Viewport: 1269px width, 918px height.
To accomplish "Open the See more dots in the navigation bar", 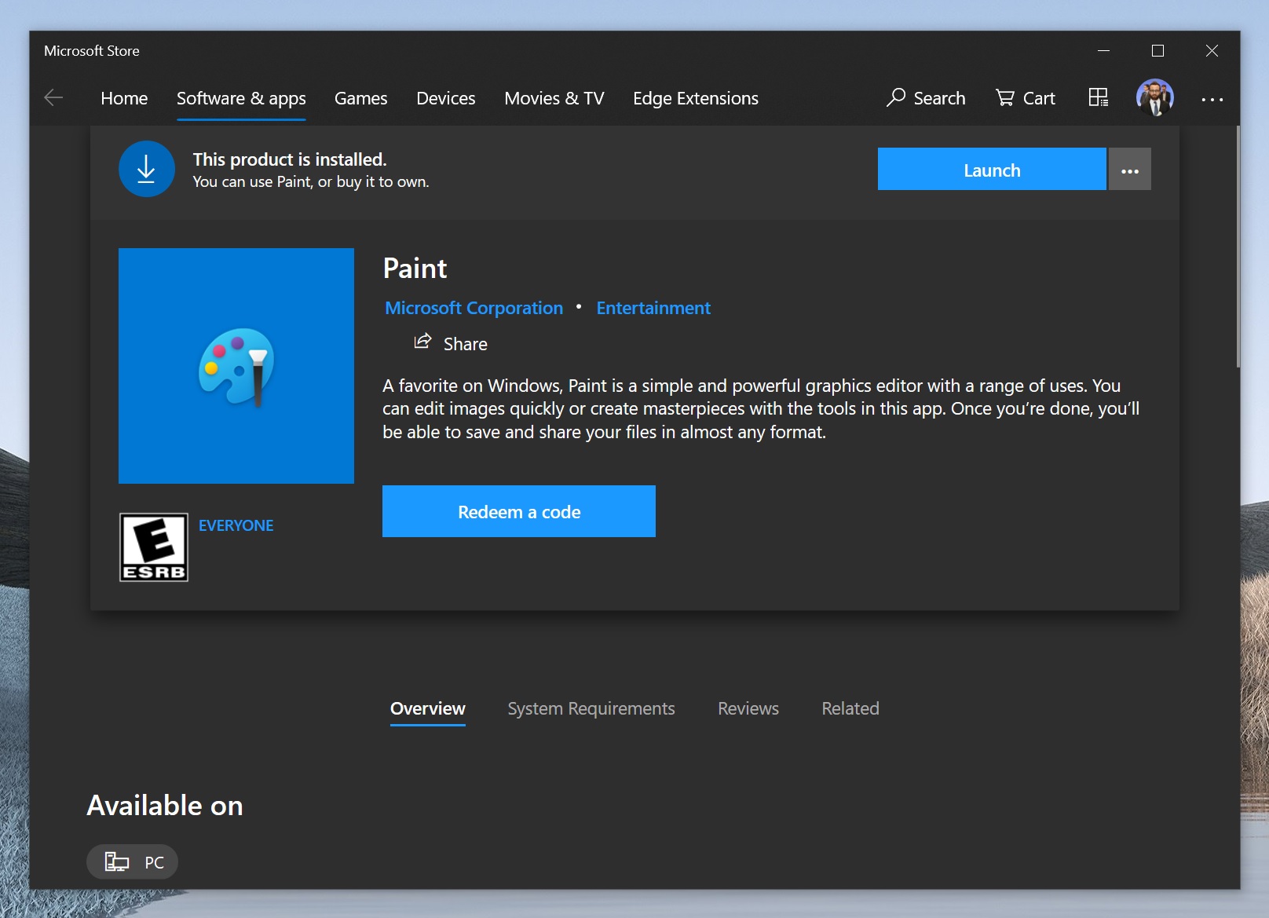I will pos(1212,99).
